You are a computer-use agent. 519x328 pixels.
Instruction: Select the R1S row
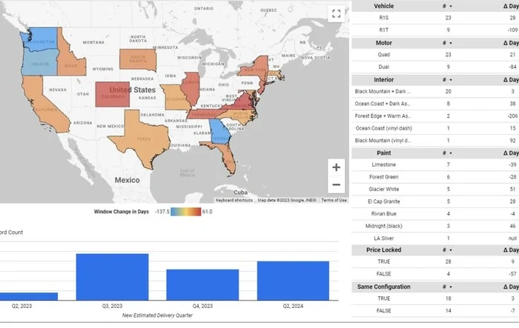tap(435, 18)
